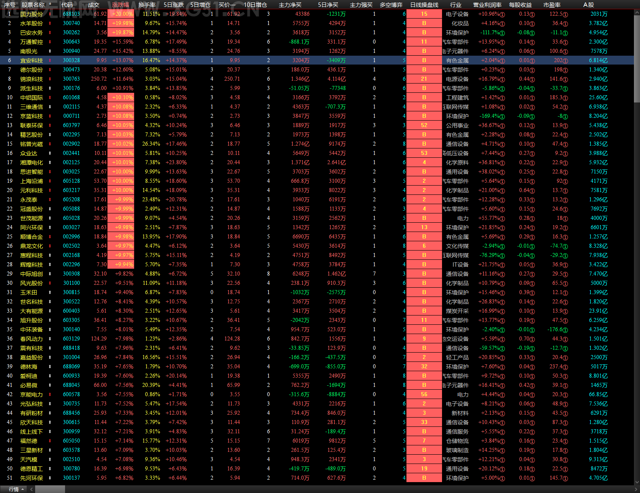Viewport: 640px width, 493px height.
Task: Select stock code 300763
Action: (72, 79)
